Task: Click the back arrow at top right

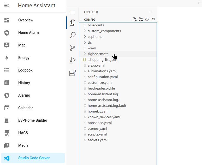Action: (199, 3)
